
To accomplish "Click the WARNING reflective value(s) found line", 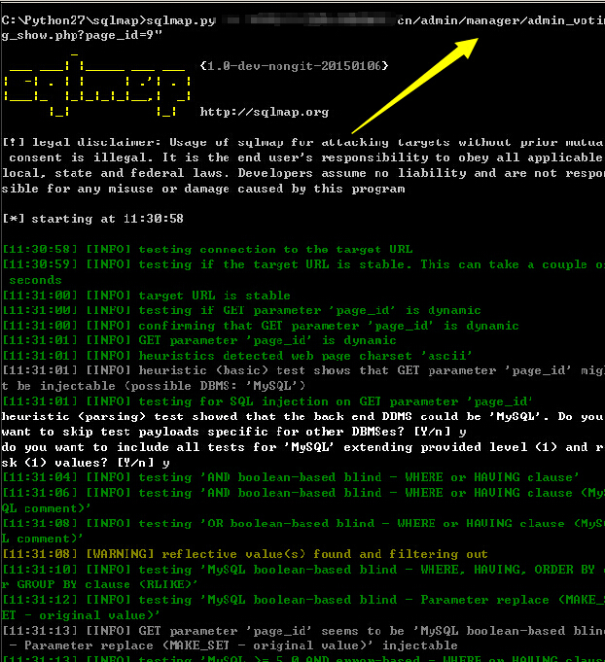I will click(245, 554).
